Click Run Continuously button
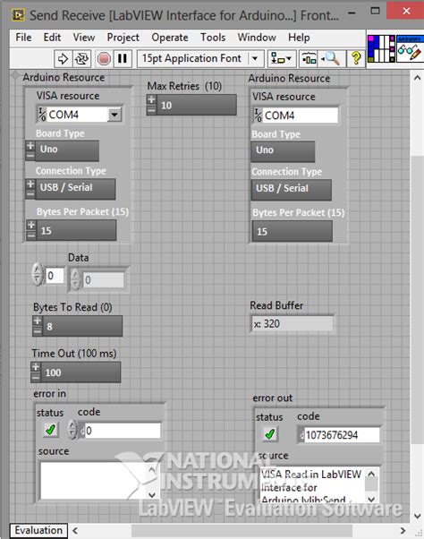 pyautogui.click(x=81, y=59)
